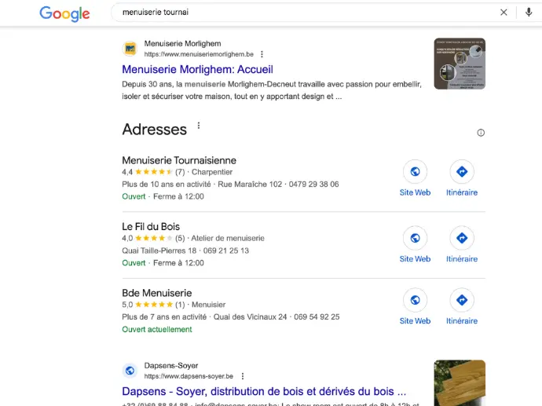542x406 pixels.
Task: Click phone number 069 21 25 13
Action: [226, 251]
